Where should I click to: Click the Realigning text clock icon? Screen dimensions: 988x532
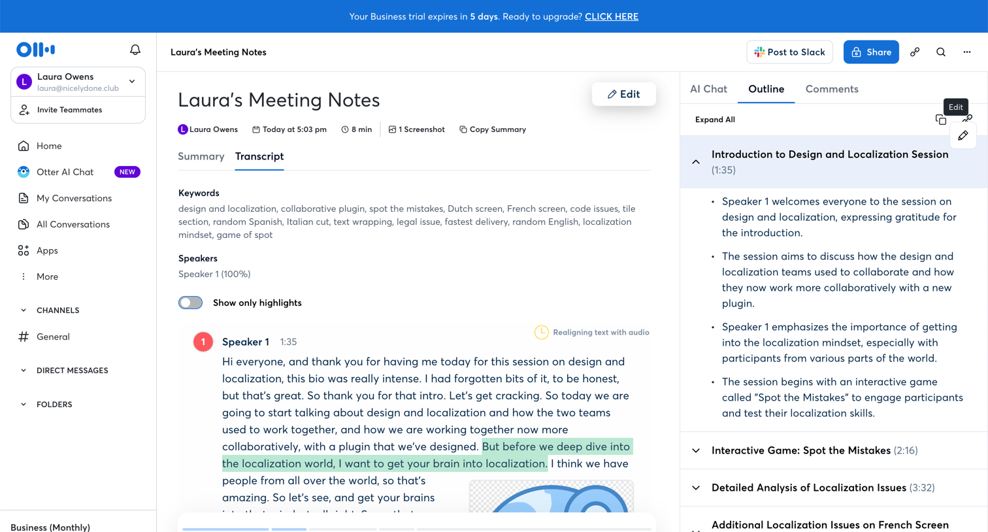click(542, 332)
